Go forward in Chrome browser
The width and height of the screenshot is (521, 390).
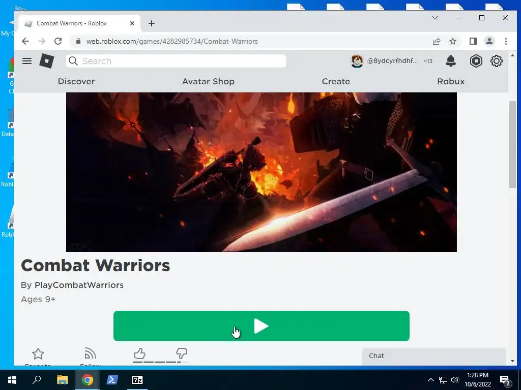(42, 41)
